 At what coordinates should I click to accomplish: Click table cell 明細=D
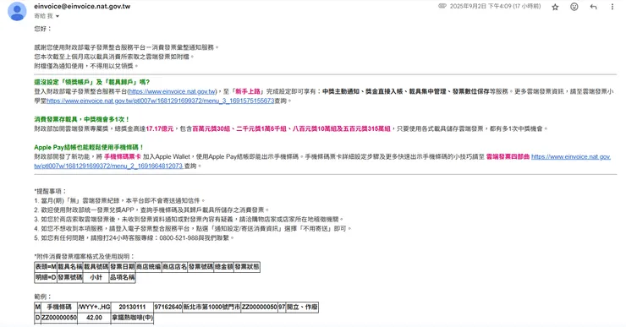pos(46,277)
